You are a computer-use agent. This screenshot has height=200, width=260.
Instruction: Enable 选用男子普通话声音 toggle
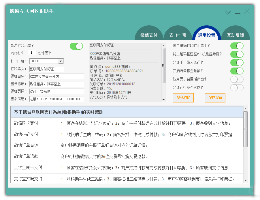237,79
